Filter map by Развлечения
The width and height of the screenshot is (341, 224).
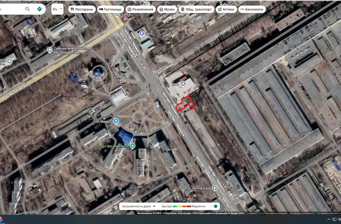(x=141, y=9)
